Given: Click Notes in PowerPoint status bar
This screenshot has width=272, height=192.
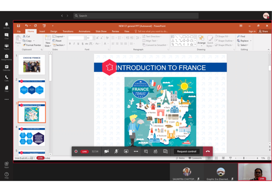Looking at the screenshot, I should pyautogui.click(x=180, y=158).
